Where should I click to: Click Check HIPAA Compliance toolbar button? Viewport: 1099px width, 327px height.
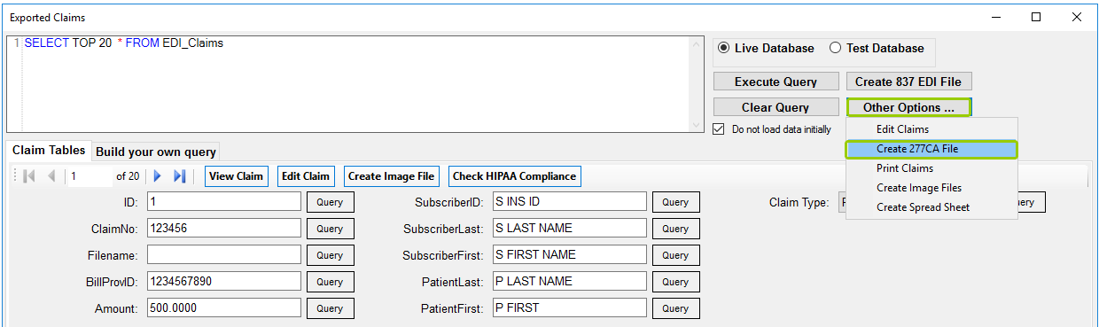point(514,176)
